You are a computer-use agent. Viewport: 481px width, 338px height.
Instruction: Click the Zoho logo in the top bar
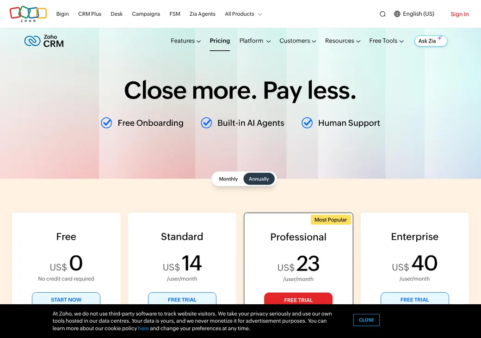28,14
